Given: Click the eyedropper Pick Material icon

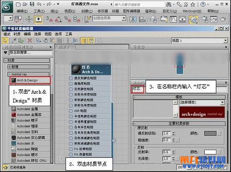Looking at the screenshot, I should [x=14, y=40].
